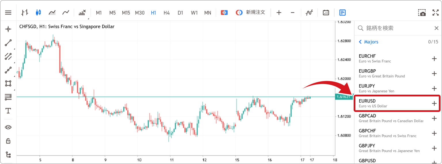Screen dimensions: 442x164
Task: Select the text label tool
Action: [x=8, y=111]
